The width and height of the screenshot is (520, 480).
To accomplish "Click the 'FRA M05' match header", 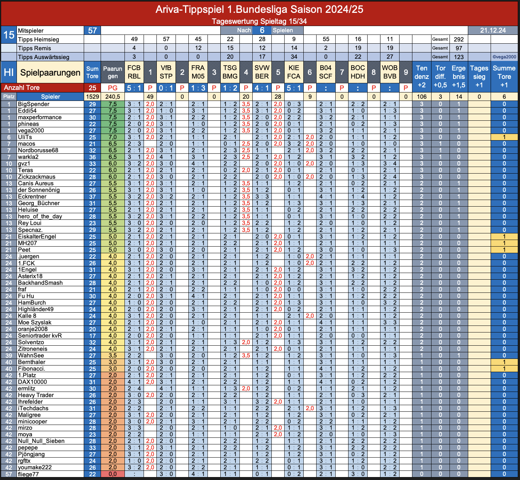I will coord(198,72).
